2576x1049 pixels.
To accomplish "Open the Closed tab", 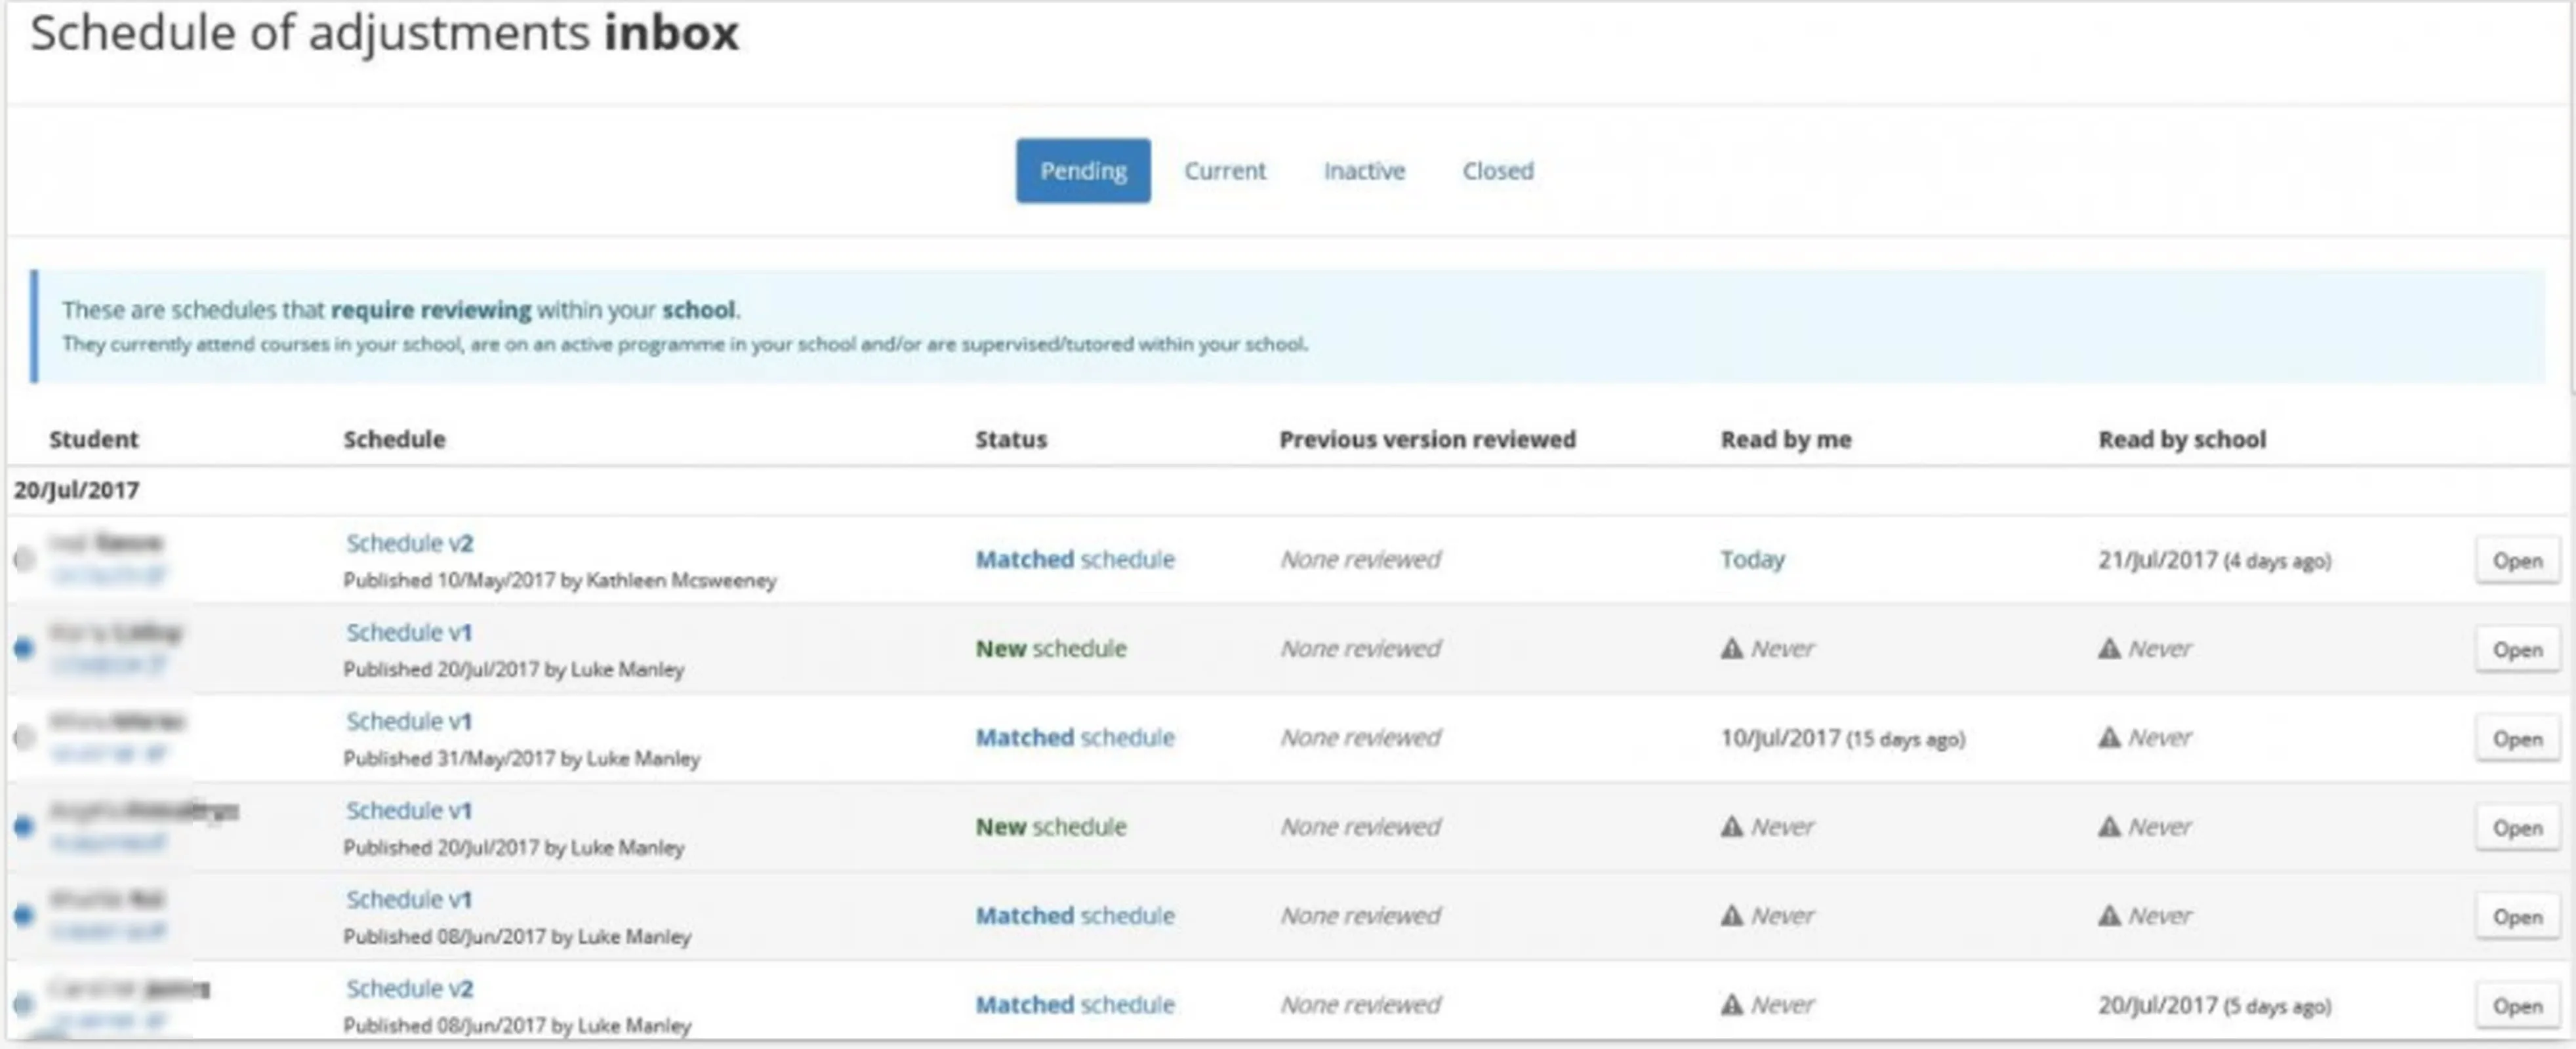I will click(x=1497, y=171).
